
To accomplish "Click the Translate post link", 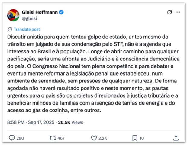I will click(x=27, y=29).
